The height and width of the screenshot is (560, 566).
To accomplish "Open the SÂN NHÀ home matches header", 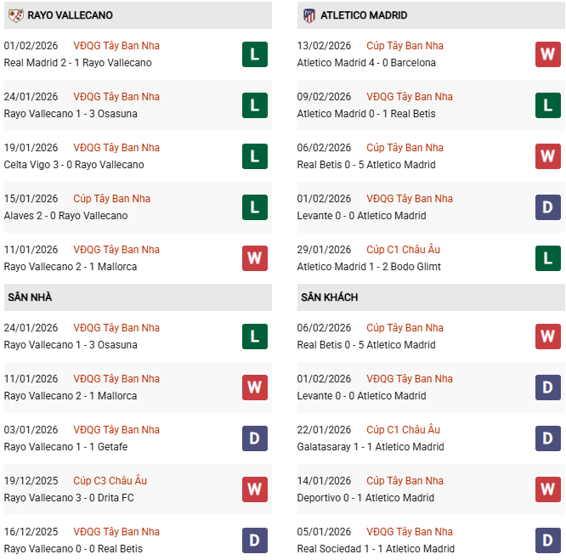I will [x=31, y=297].
